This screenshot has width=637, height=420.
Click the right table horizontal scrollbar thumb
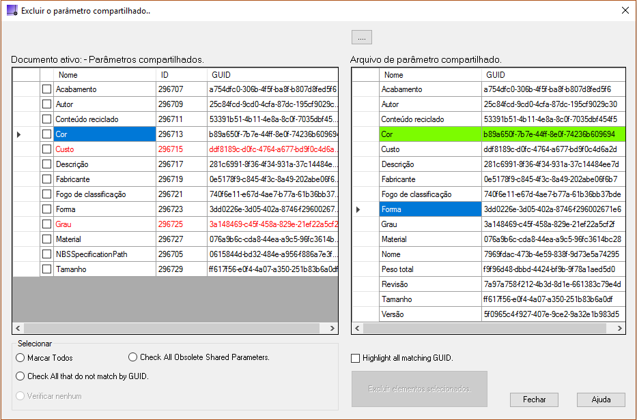coord(485,328)
